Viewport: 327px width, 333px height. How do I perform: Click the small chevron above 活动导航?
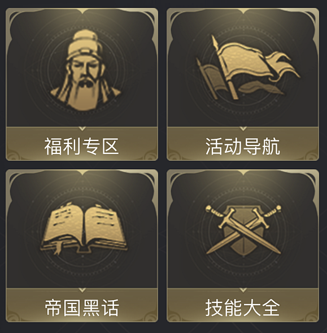point(243,129)
